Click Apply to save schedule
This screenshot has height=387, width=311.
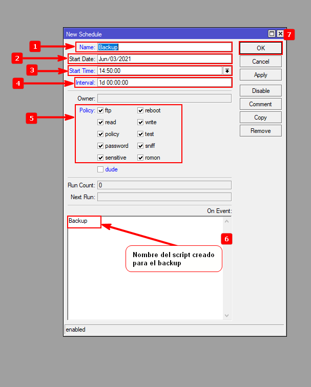point(260,75)
